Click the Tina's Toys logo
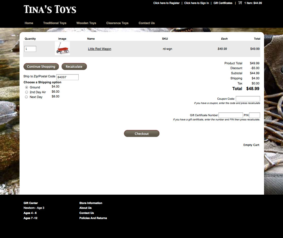The height and width of the screenshot is (238, 283). (50, 9)
